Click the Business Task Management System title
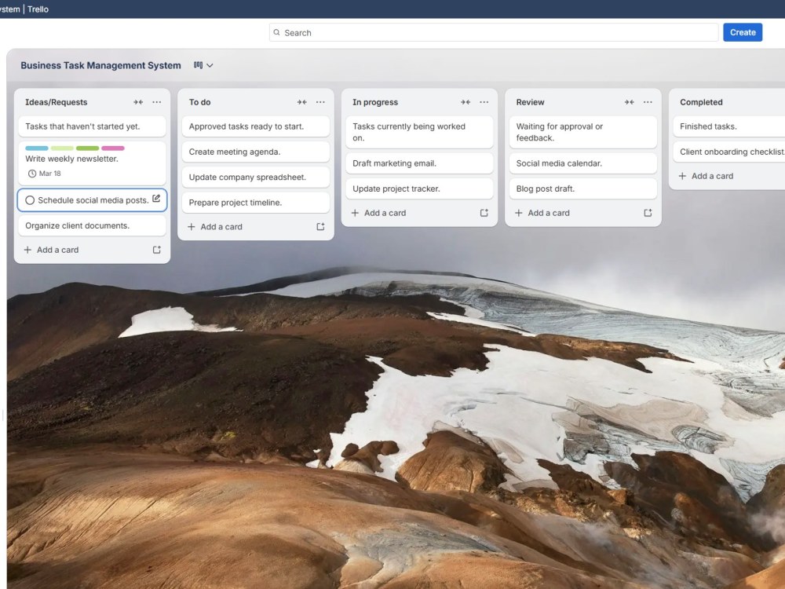This screenshot has height=589, width=785. tap(100, 65)
